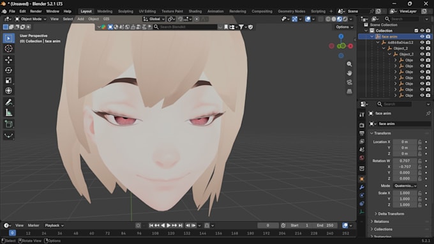This screenshot has height=244, width=434.
Task: Click timeline frame 0 marker
Action: pyautogui.click(x=12, y=233)
